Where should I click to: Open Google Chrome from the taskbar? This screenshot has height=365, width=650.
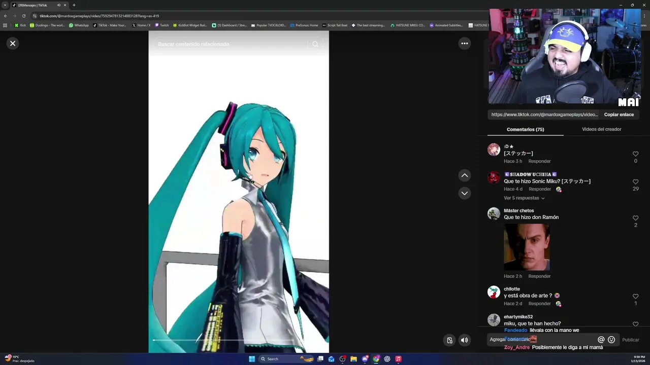click(x=376, y=359)
